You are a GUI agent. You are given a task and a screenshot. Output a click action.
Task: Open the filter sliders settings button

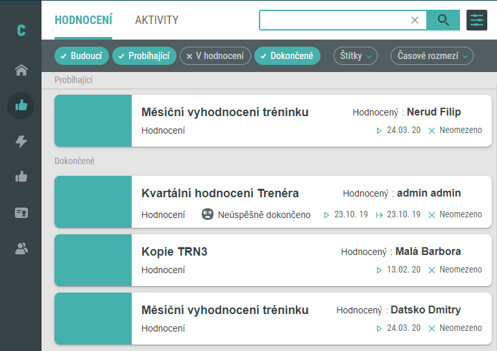pyautogui.click(x=477, y=20)
